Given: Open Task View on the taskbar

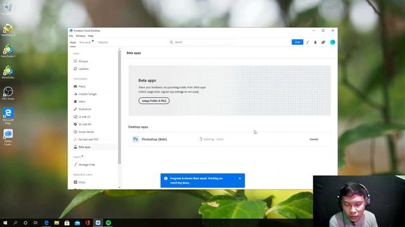Looking at the screenshot, I should point(35,223).
